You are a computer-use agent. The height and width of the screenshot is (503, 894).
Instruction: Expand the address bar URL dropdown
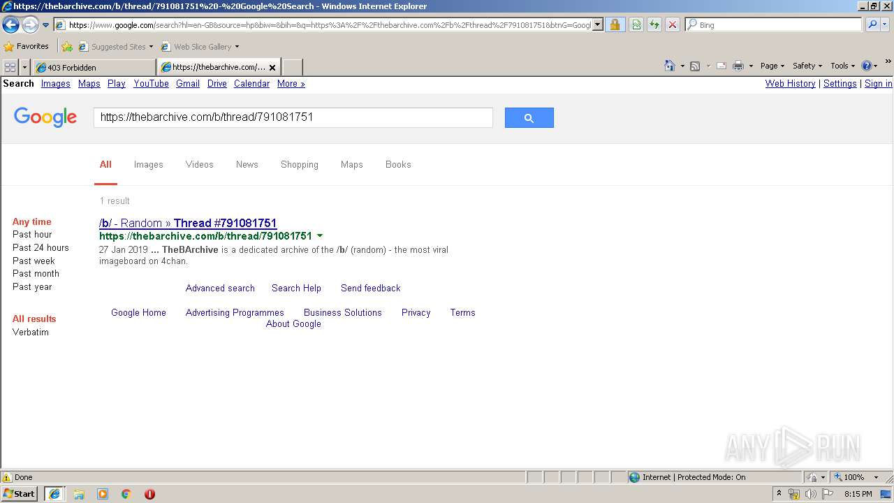click(598, 25)
